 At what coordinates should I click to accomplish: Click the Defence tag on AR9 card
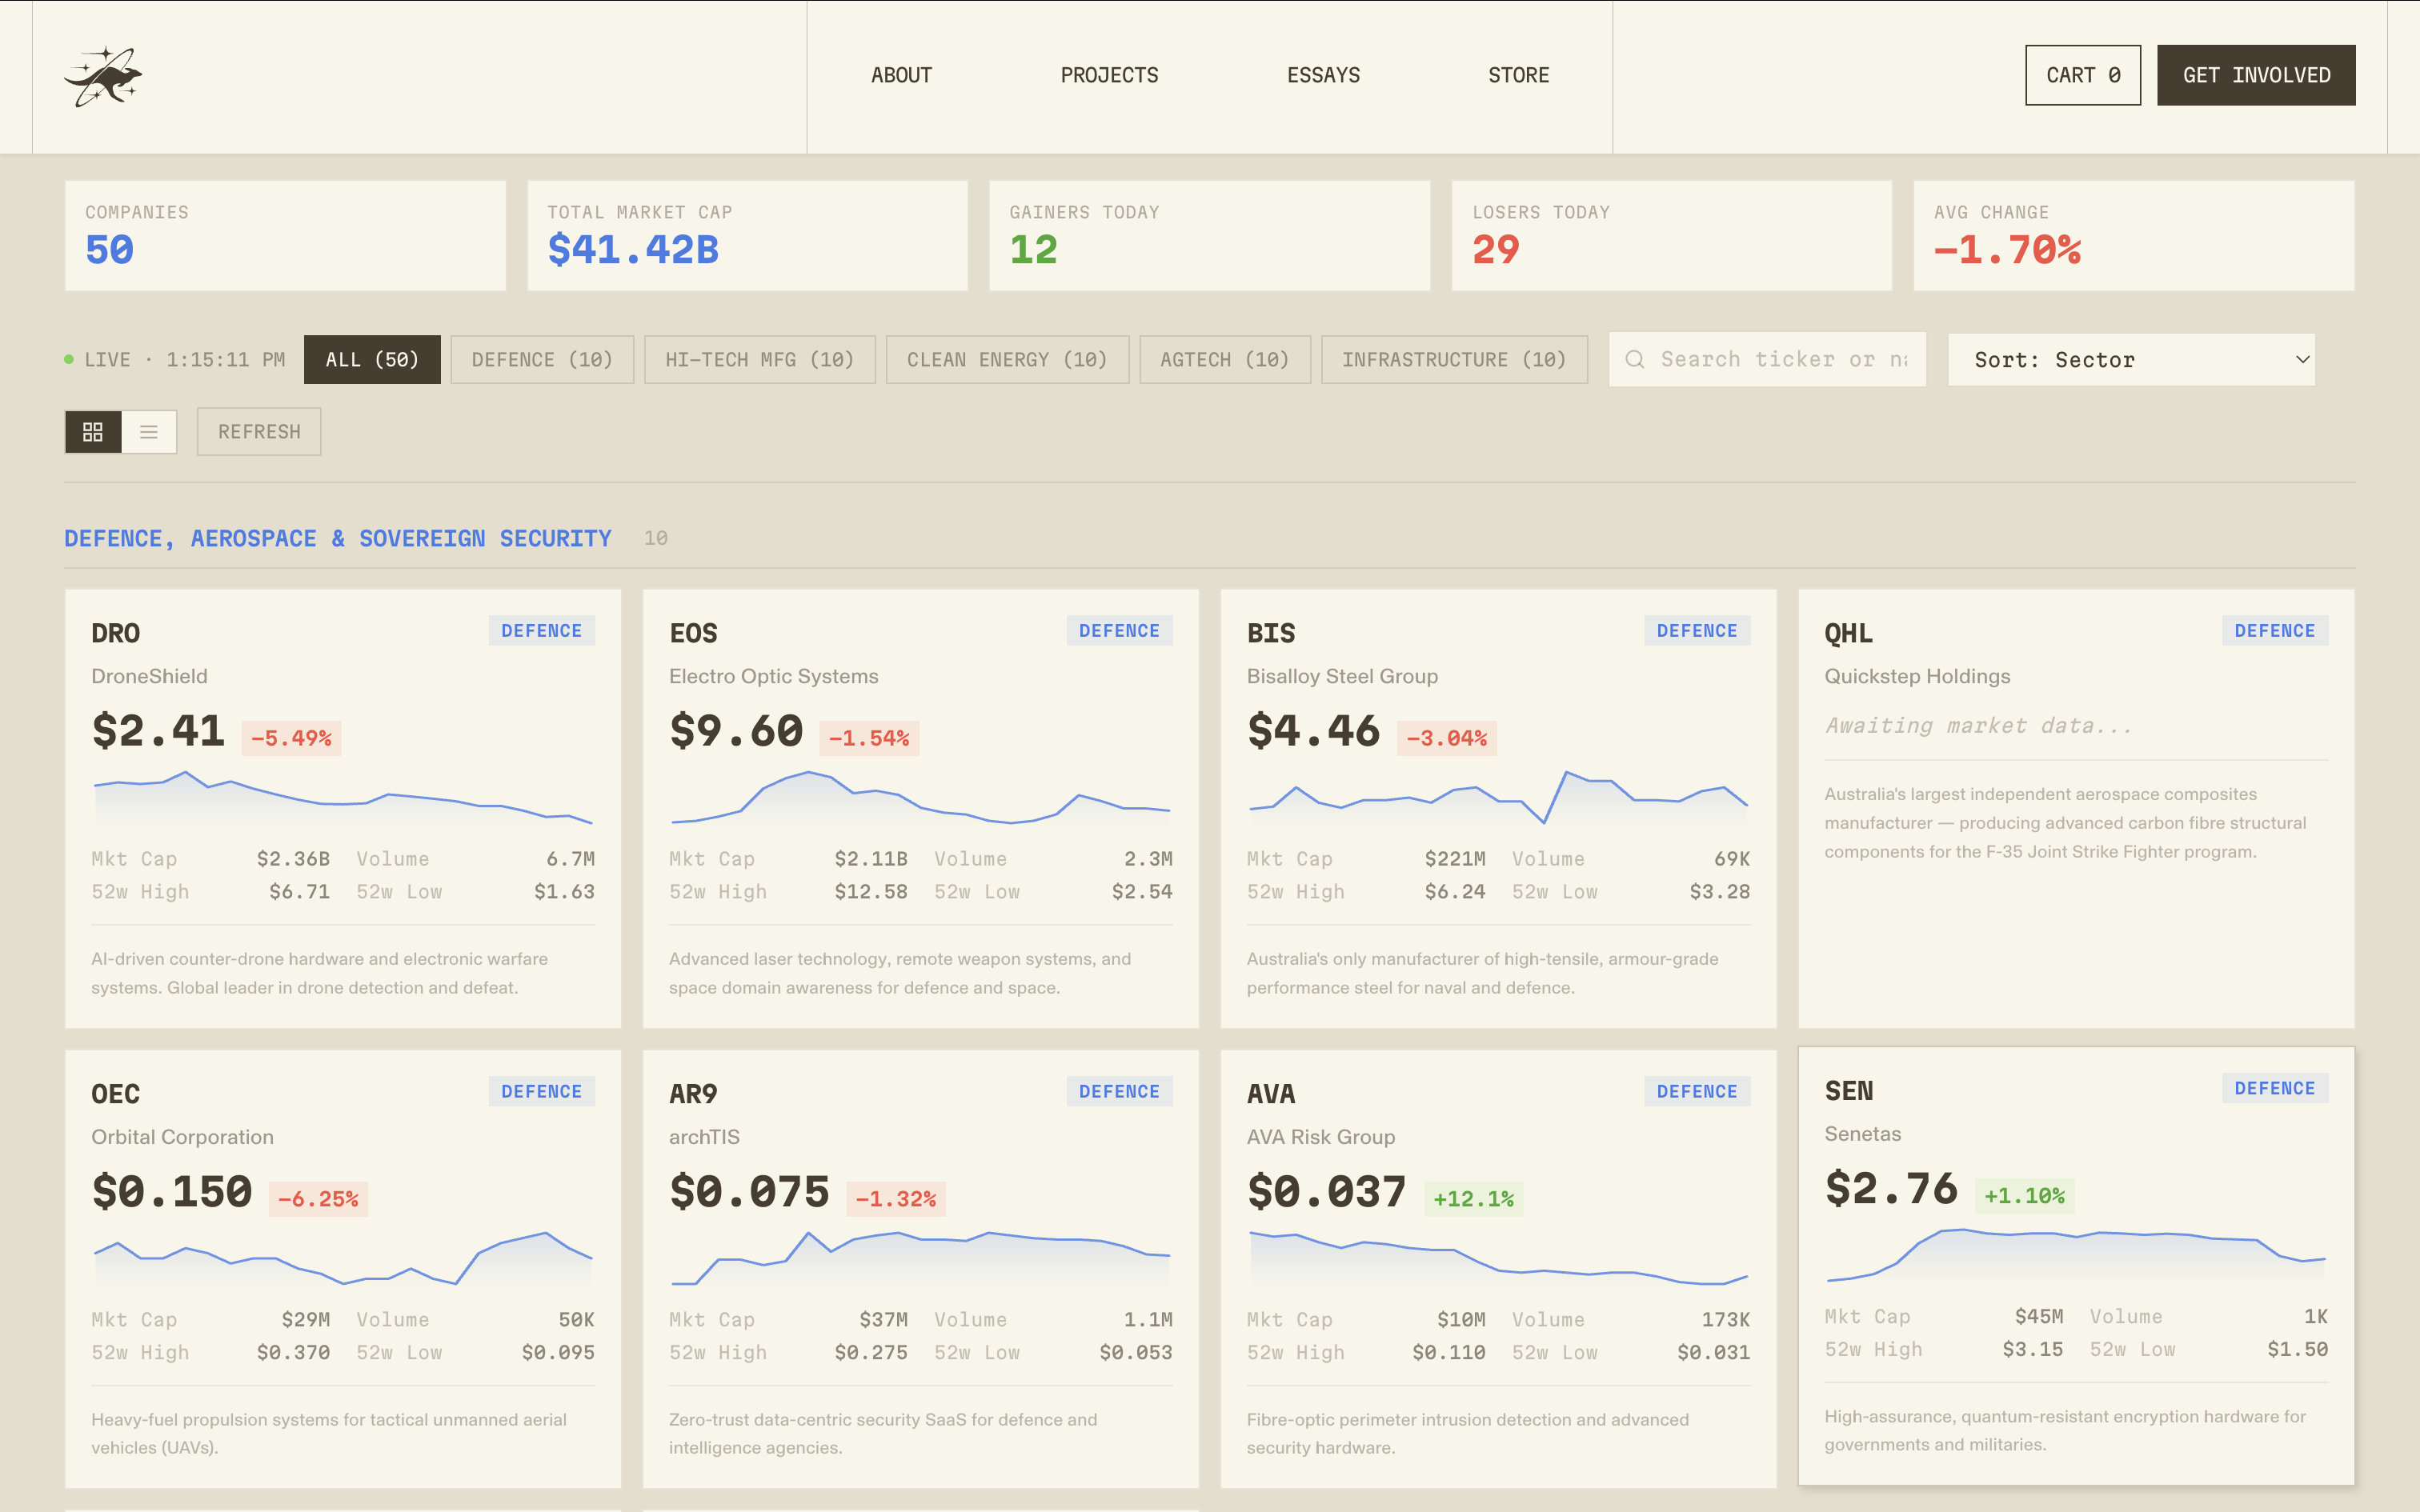pos(1119,1092)
